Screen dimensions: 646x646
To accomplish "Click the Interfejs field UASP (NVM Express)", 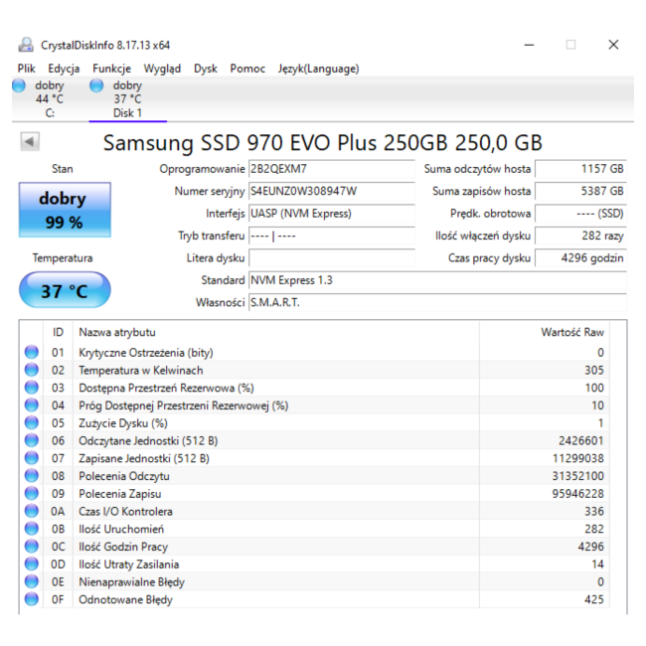I will click(x=332, y=214).
